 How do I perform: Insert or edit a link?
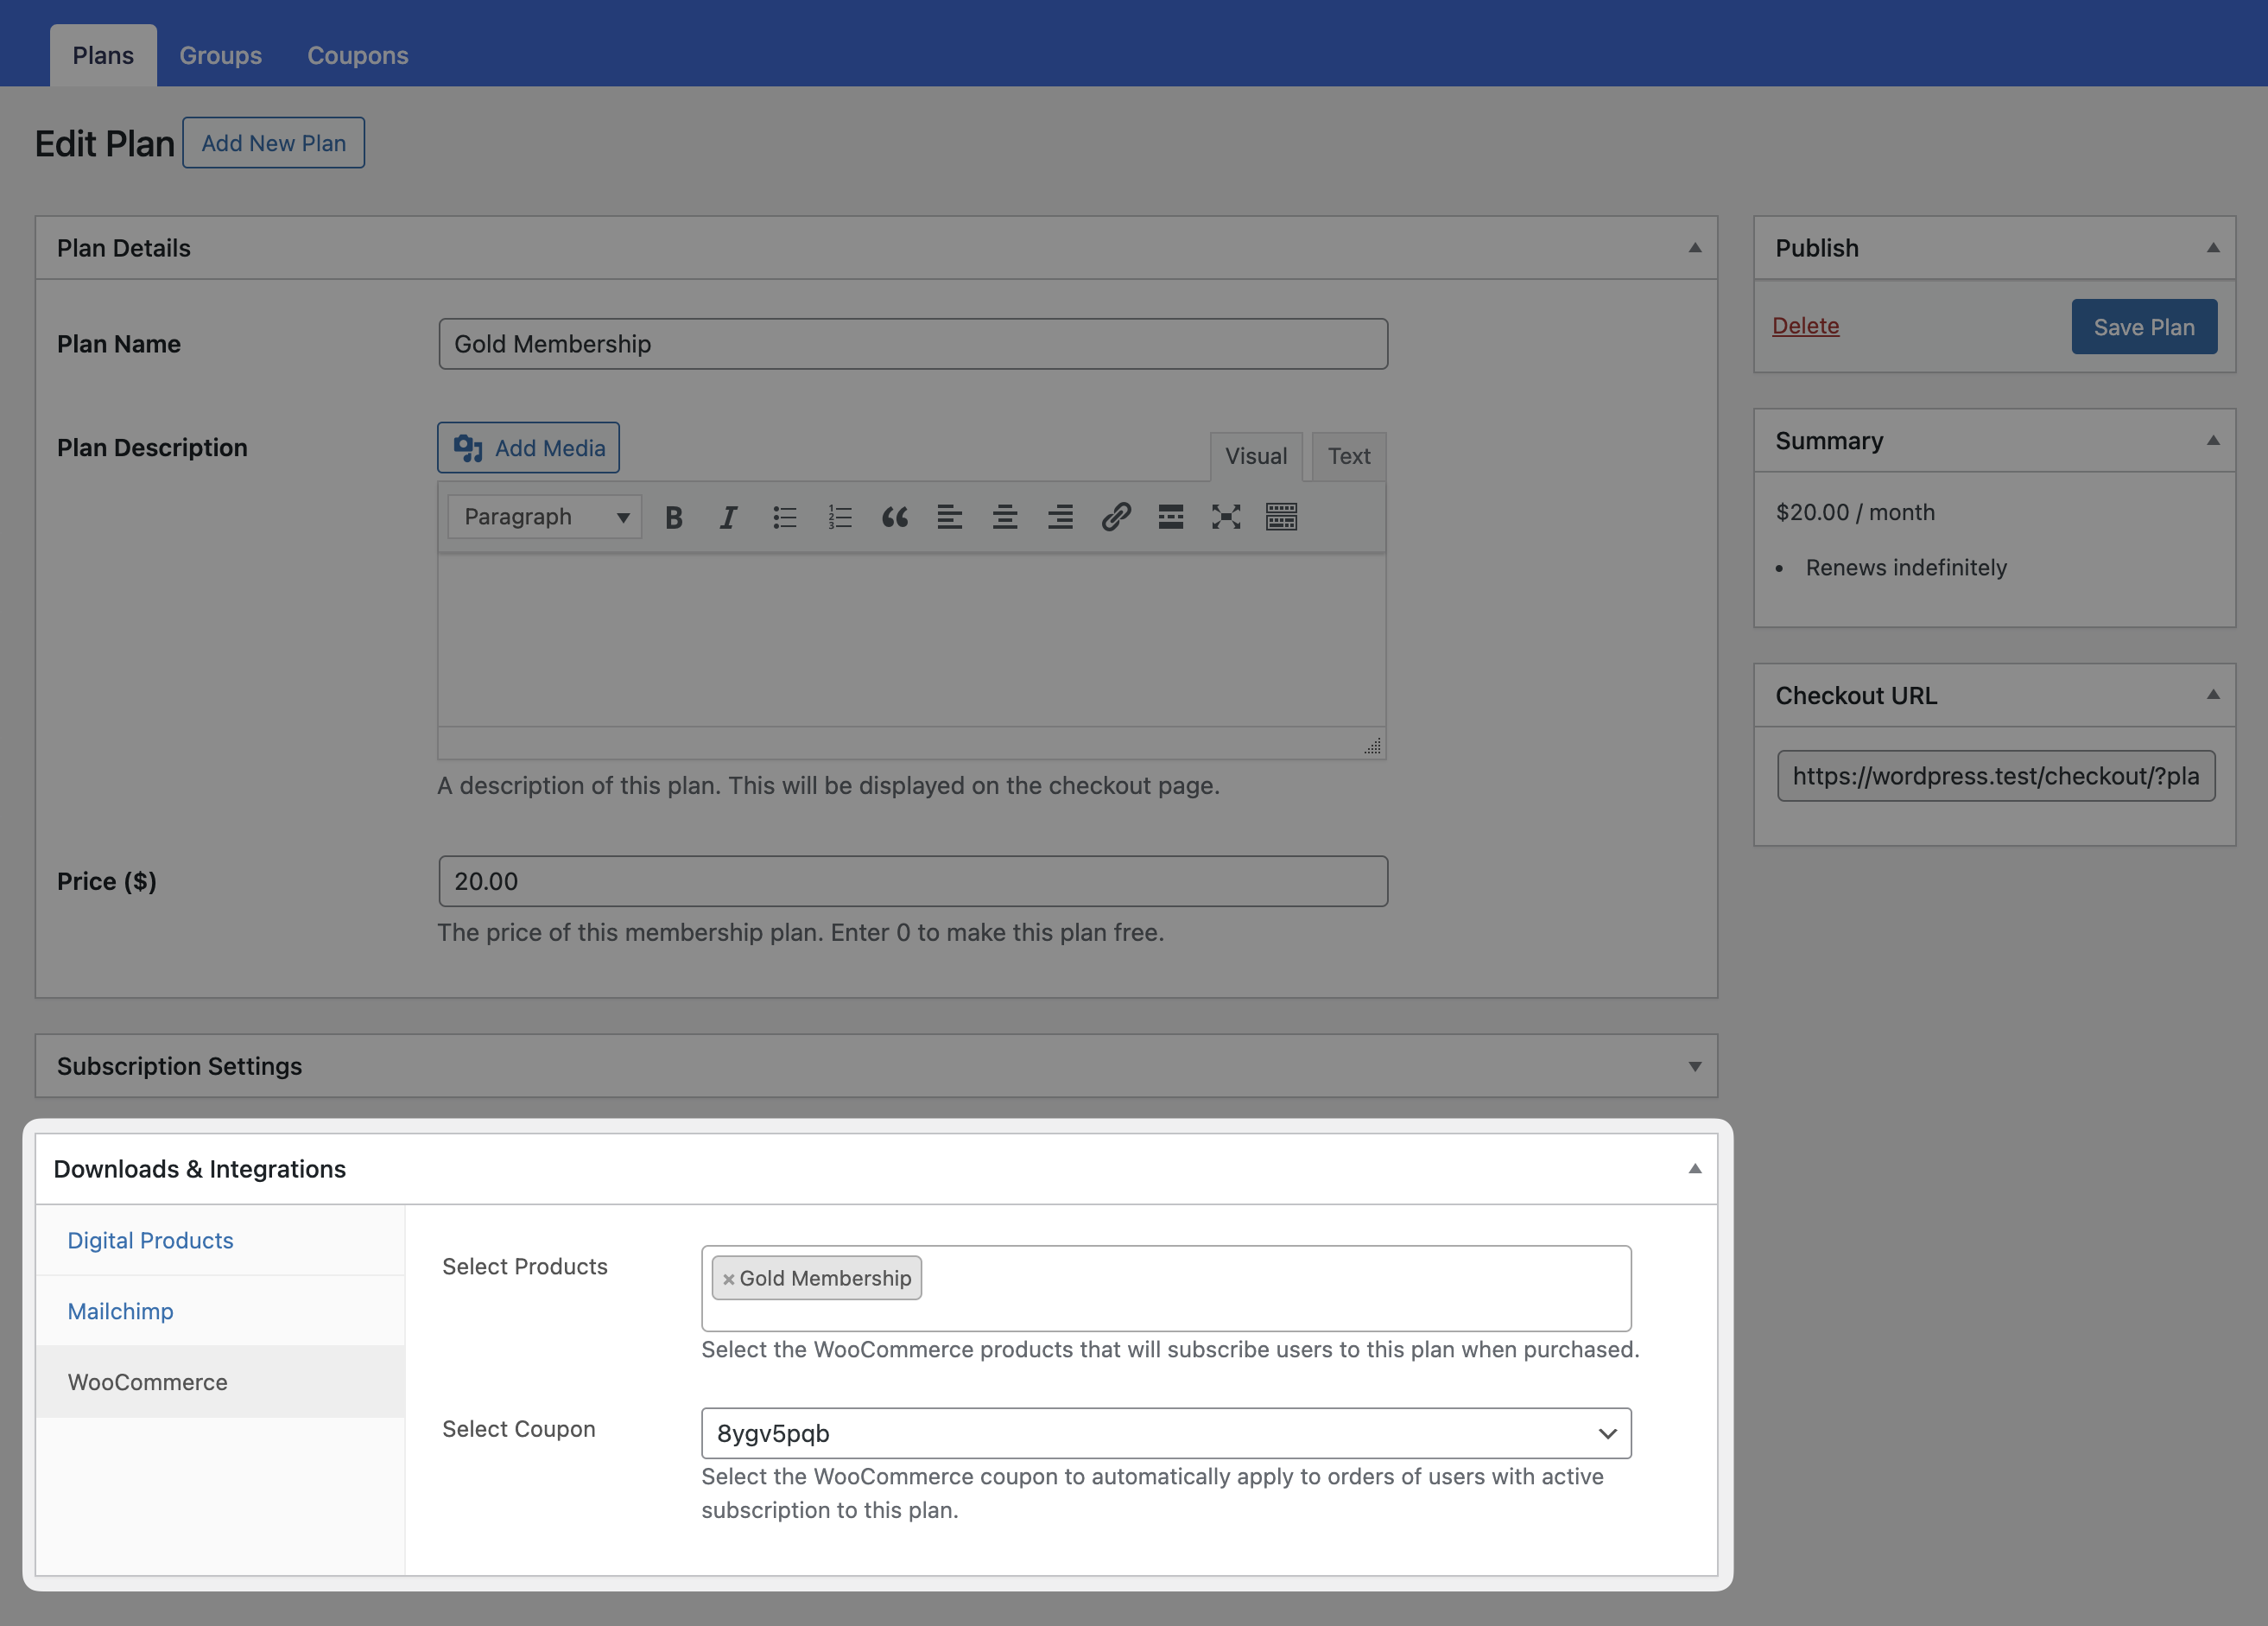(x=1116, y=518)
